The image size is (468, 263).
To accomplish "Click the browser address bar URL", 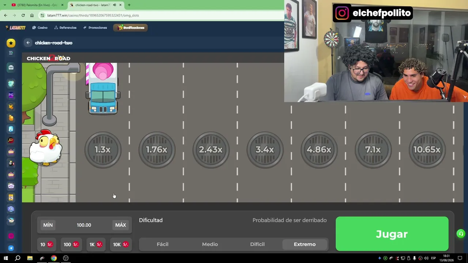I will pyautogui.click(x=93, y=15).
